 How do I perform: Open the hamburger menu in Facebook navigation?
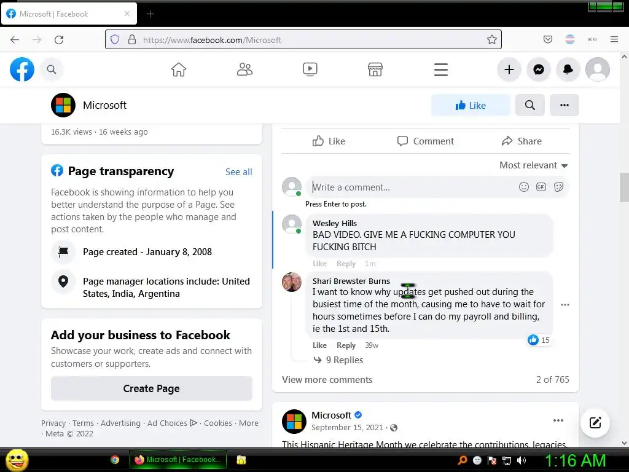441,69
